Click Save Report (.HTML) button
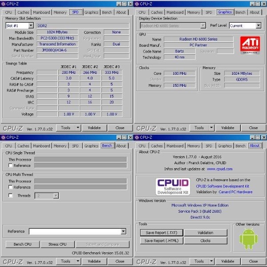This screenshot has height=267, width=267. point(162,241)
